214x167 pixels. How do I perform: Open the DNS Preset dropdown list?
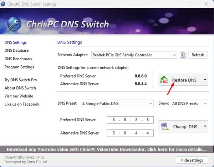117,103
